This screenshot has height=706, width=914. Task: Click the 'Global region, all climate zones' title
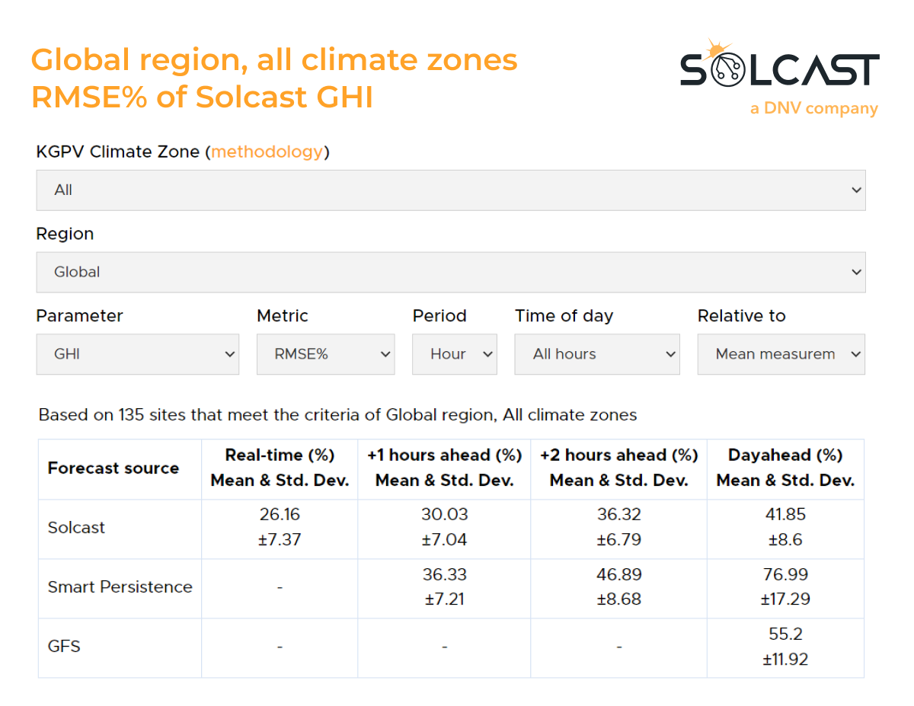point(274,59)
